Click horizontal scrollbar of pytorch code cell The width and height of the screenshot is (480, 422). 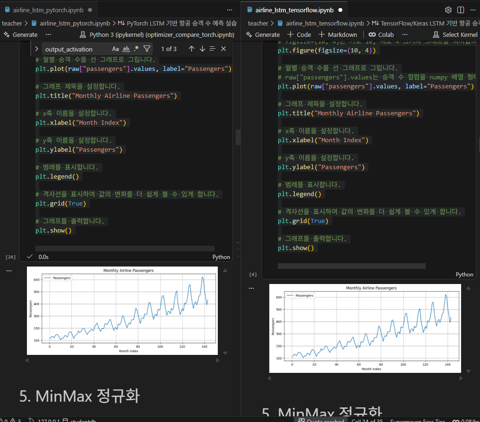click(x=125, y=249)
